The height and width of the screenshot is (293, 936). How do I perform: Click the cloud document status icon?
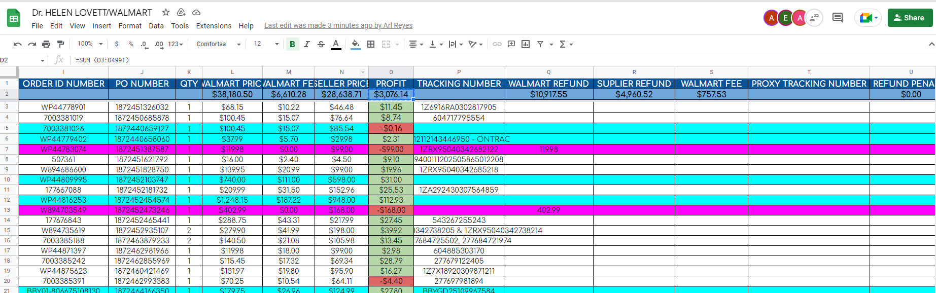click(196, 12)
